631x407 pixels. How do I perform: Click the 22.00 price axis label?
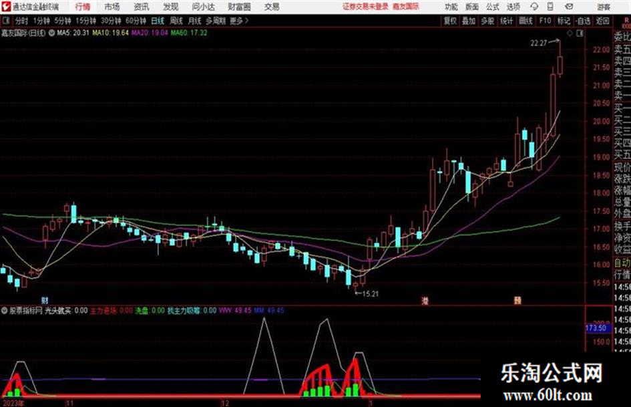pos(601,49)
